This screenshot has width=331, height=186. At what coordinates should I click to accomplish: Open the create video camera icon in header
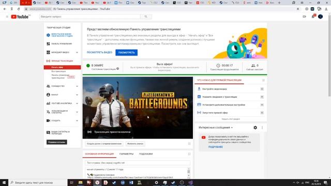point(304,17)
